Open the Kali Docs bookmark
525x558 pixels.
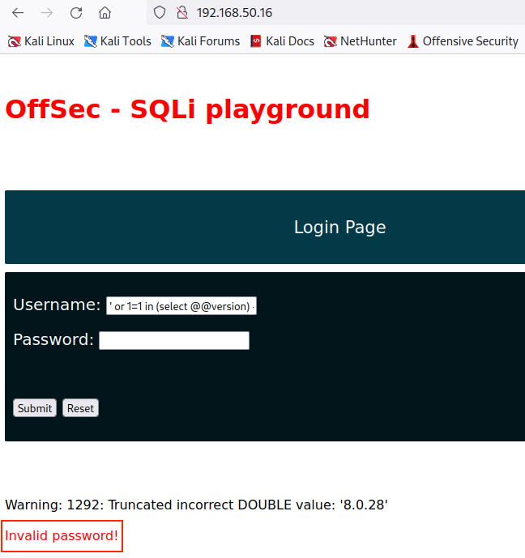click(x=282, y=41)
